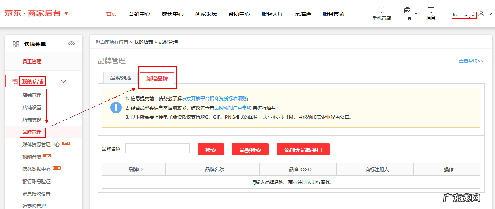Focus the 品牌名称 input field

pyautogui.click(x=157, y=148)
